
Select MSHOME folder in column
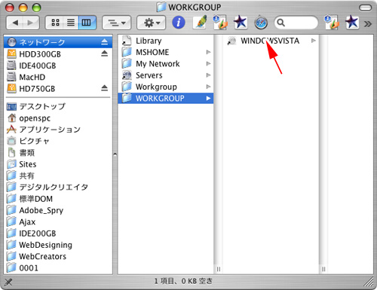pos(165,52)
